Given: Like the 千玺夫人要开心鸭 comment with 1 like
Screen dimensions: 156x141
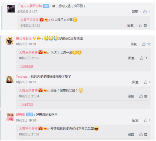Looking at the screenshot, I should pyautogui.click(x=146, y=12).
